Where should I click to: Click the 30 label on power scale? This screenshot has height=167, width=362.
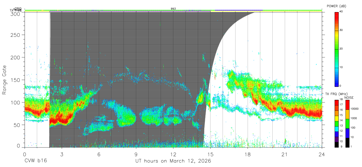pyautogui.click(x=341, y=30)
